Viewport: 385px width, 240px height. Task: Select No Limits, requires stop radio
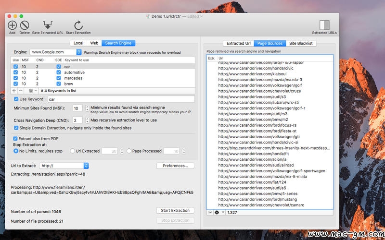16,151
